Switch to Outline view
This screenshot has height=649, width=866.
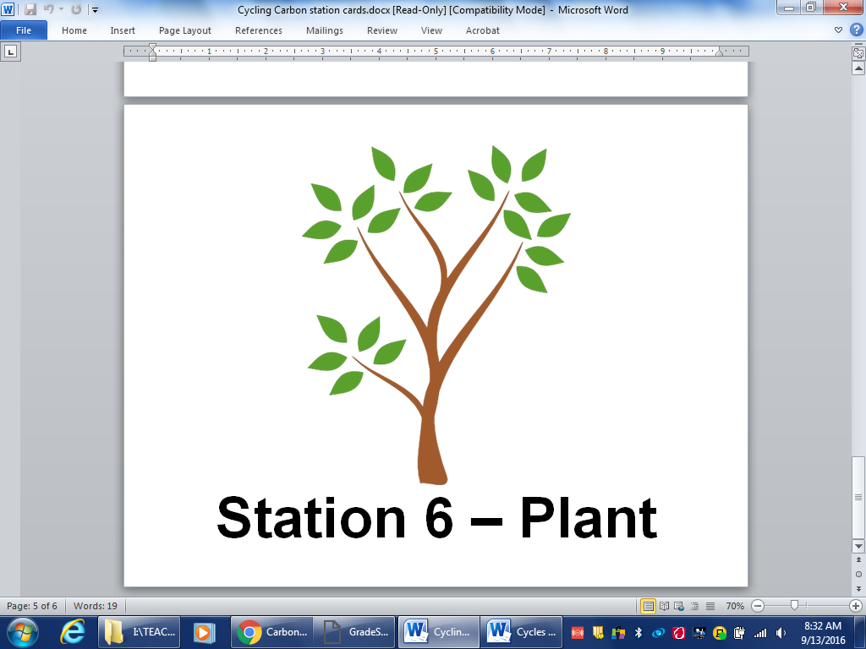pyautogui.click(x=693, y=606)
